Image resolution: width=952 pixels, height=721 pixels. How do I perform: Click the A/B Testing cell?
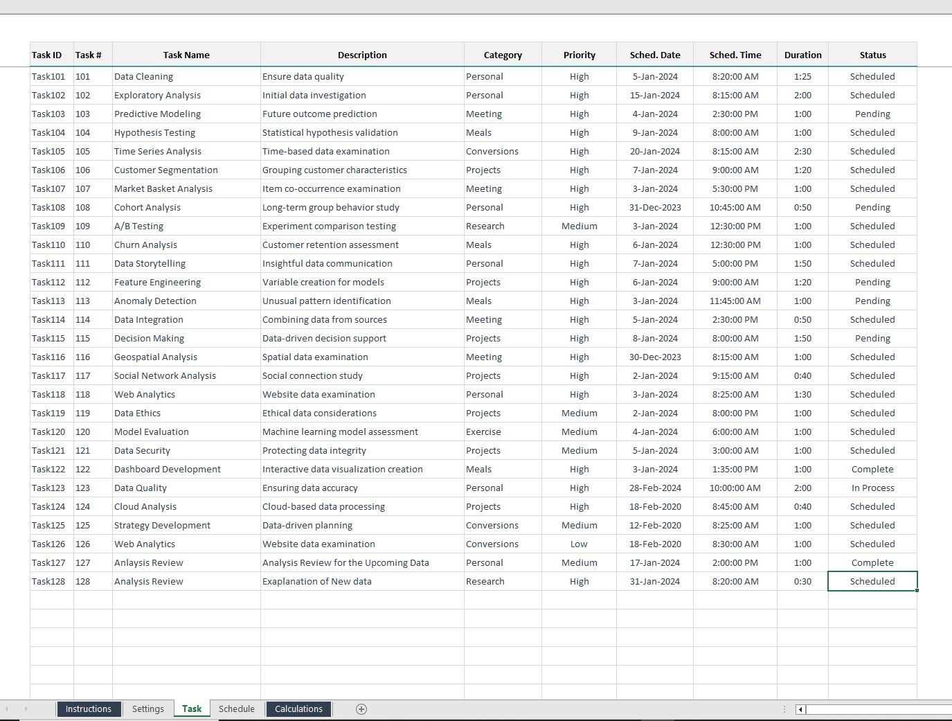(186, 226)
